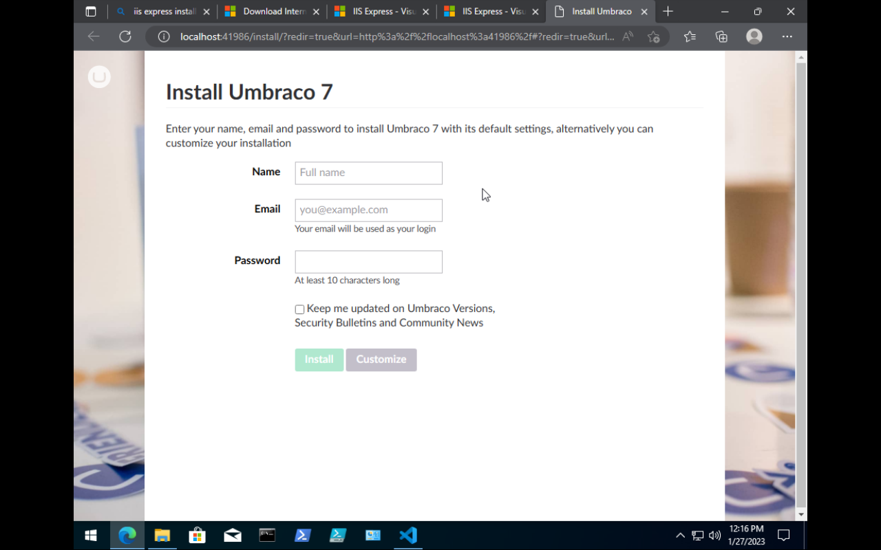The height and width of the screenshot is (550, 881).
Task: Click the Umbraco logo icon
Action: (x=99, y=77)
